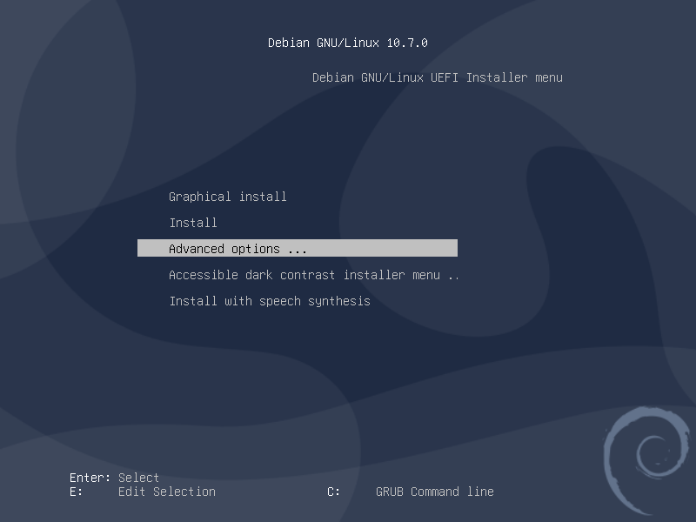Click the UEFI Installer menu heading
The height and width of the screenshot is (522, 696).
(438, 77)
